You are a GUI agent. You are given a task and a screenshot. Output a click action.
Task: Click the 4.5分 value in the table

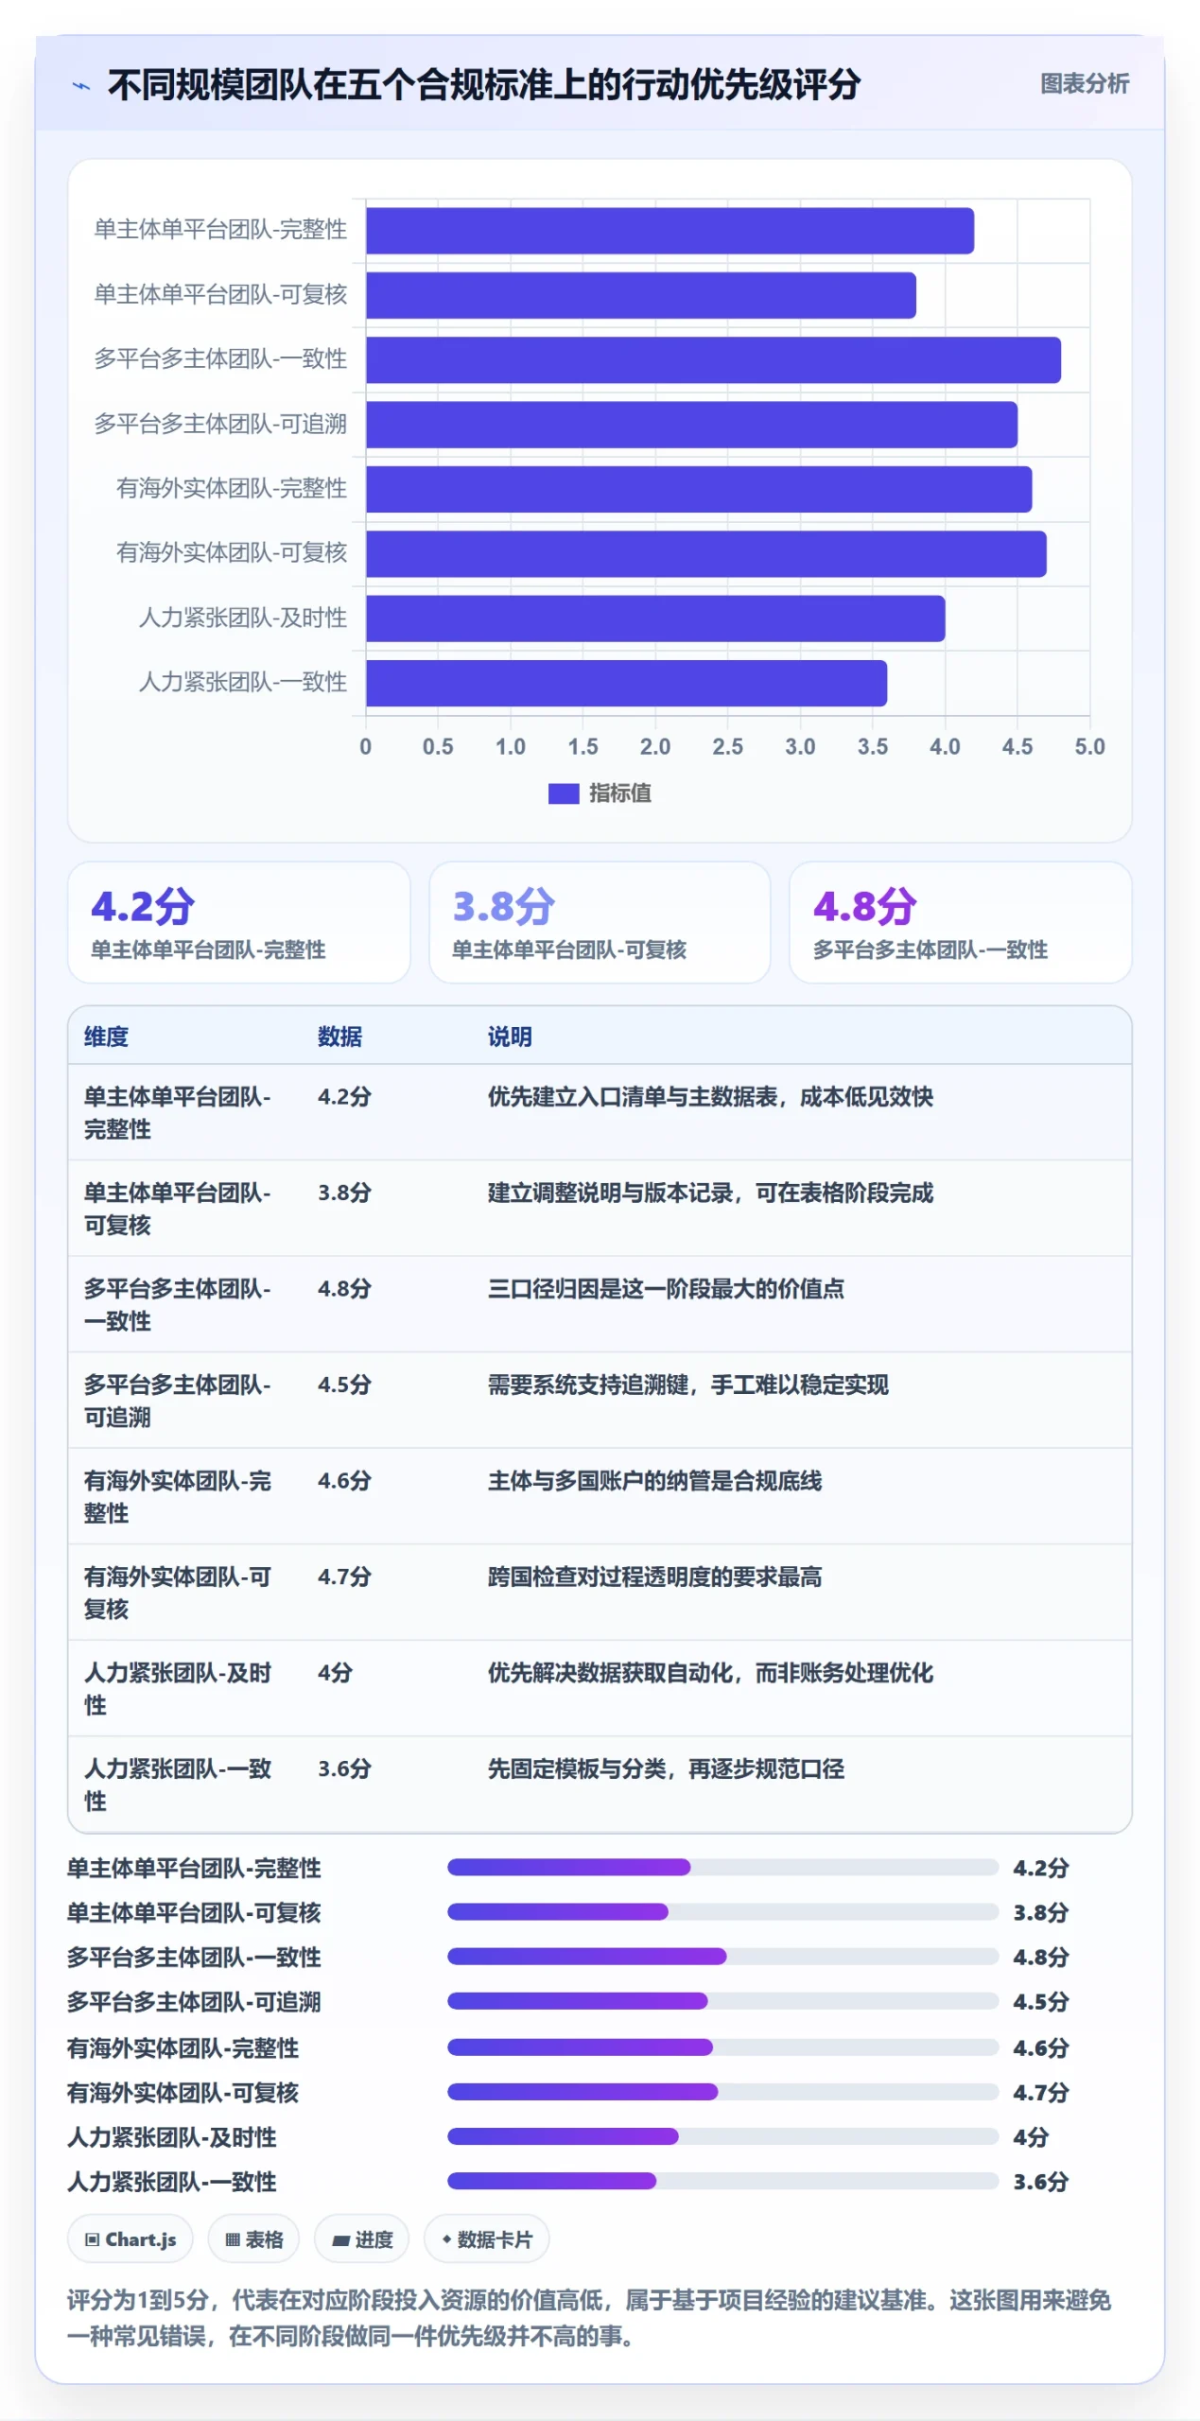coord(344,1385)
